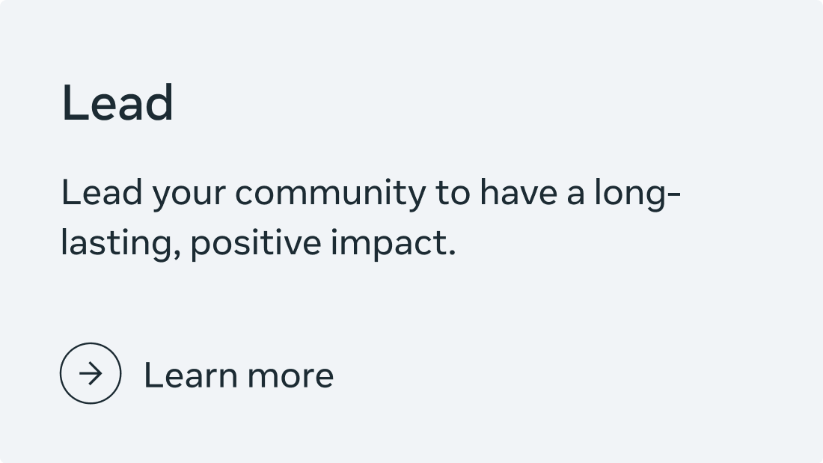Click the phrase 'have a long-'

(580, 193)
